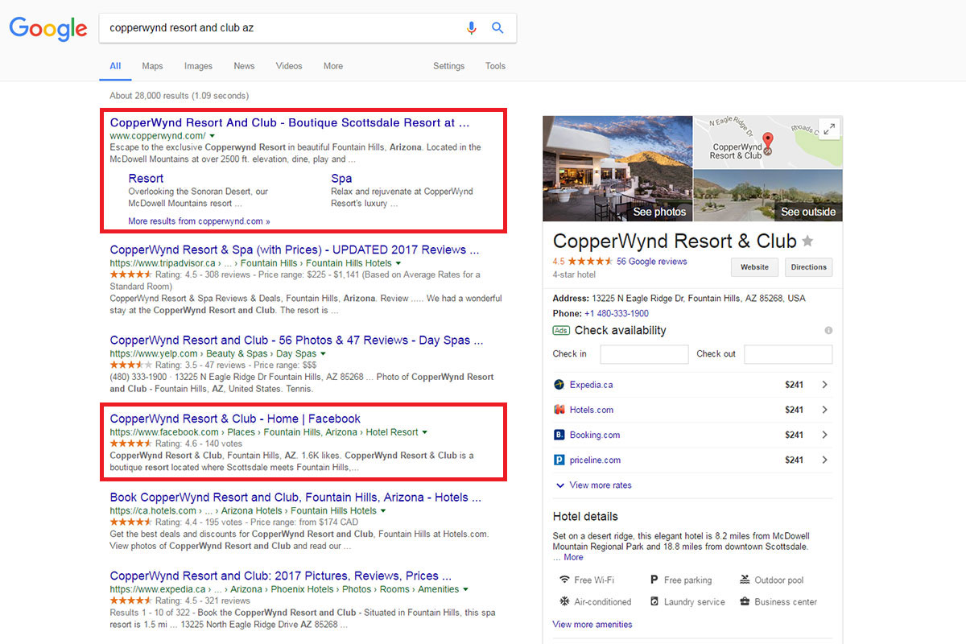Activate voice search microphone icon
This screenshot has width=966, height=644.
472,28
